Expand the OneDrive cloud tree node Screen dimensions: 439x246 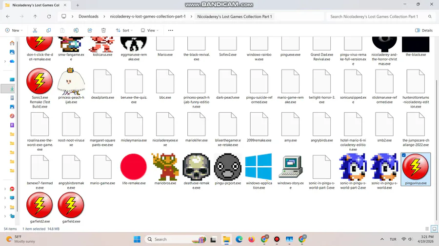pos(5,61)
